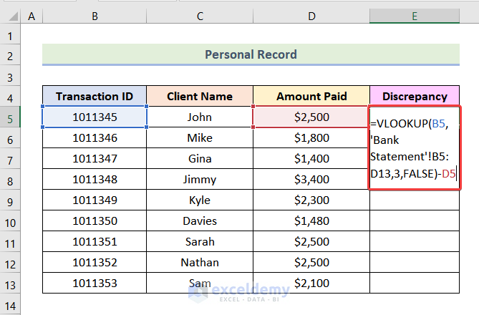Click Nathan's $2,500 amount cell

click(x=311, y=263)
